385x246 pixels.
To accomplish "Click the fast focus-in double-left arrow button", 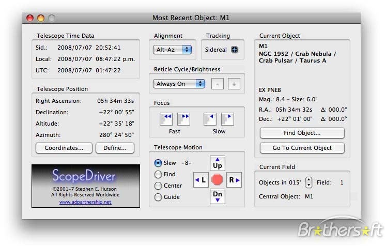I will point(166,119).
